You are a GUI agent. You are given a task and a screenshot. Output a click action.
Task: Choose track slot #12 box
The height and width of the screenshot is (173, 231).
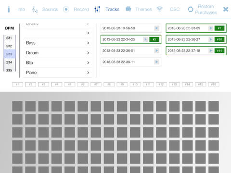pos(161,85)
